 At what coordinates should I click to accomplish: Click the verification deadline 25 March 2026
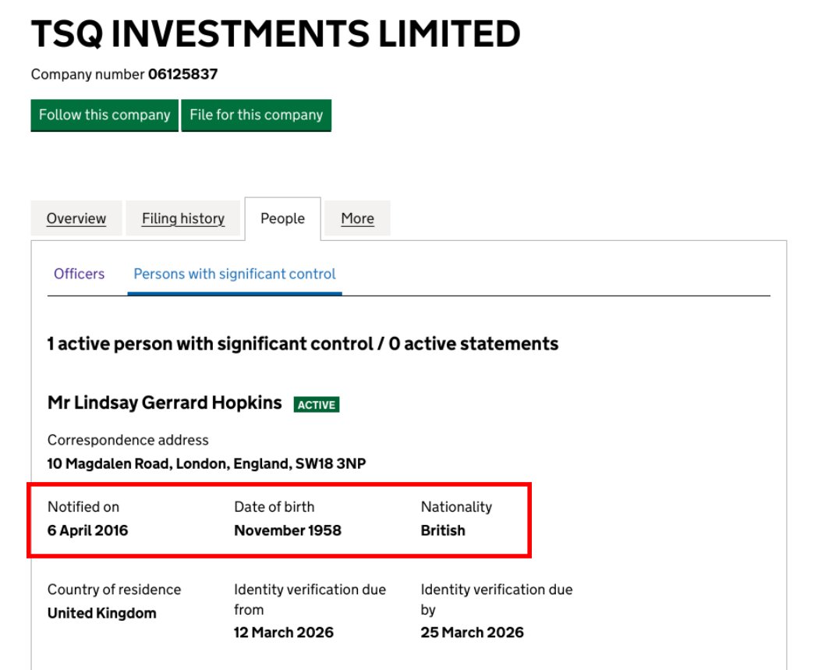[x=472, y=633]
